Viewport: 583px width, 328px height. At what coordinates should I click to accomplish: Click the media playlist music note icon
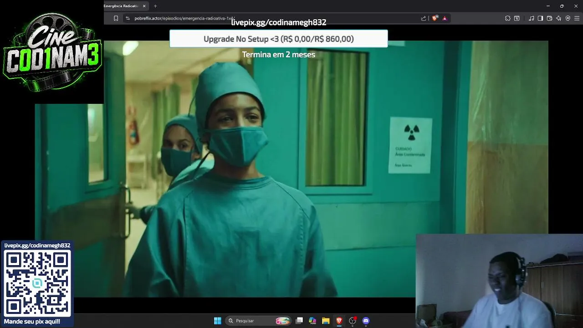(531, 18)
